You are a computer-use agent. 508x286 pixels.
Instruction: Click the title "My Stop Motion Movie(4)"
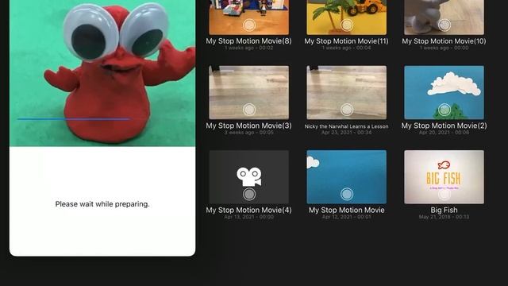coord(248,210)
